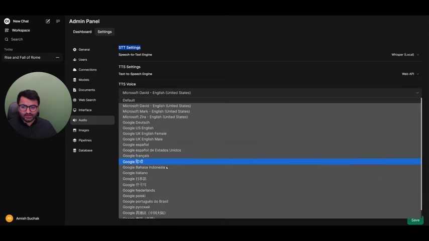Click the Interface monitor icon
The height and width of the screenshot is (241, 429).
coord(75,110)
